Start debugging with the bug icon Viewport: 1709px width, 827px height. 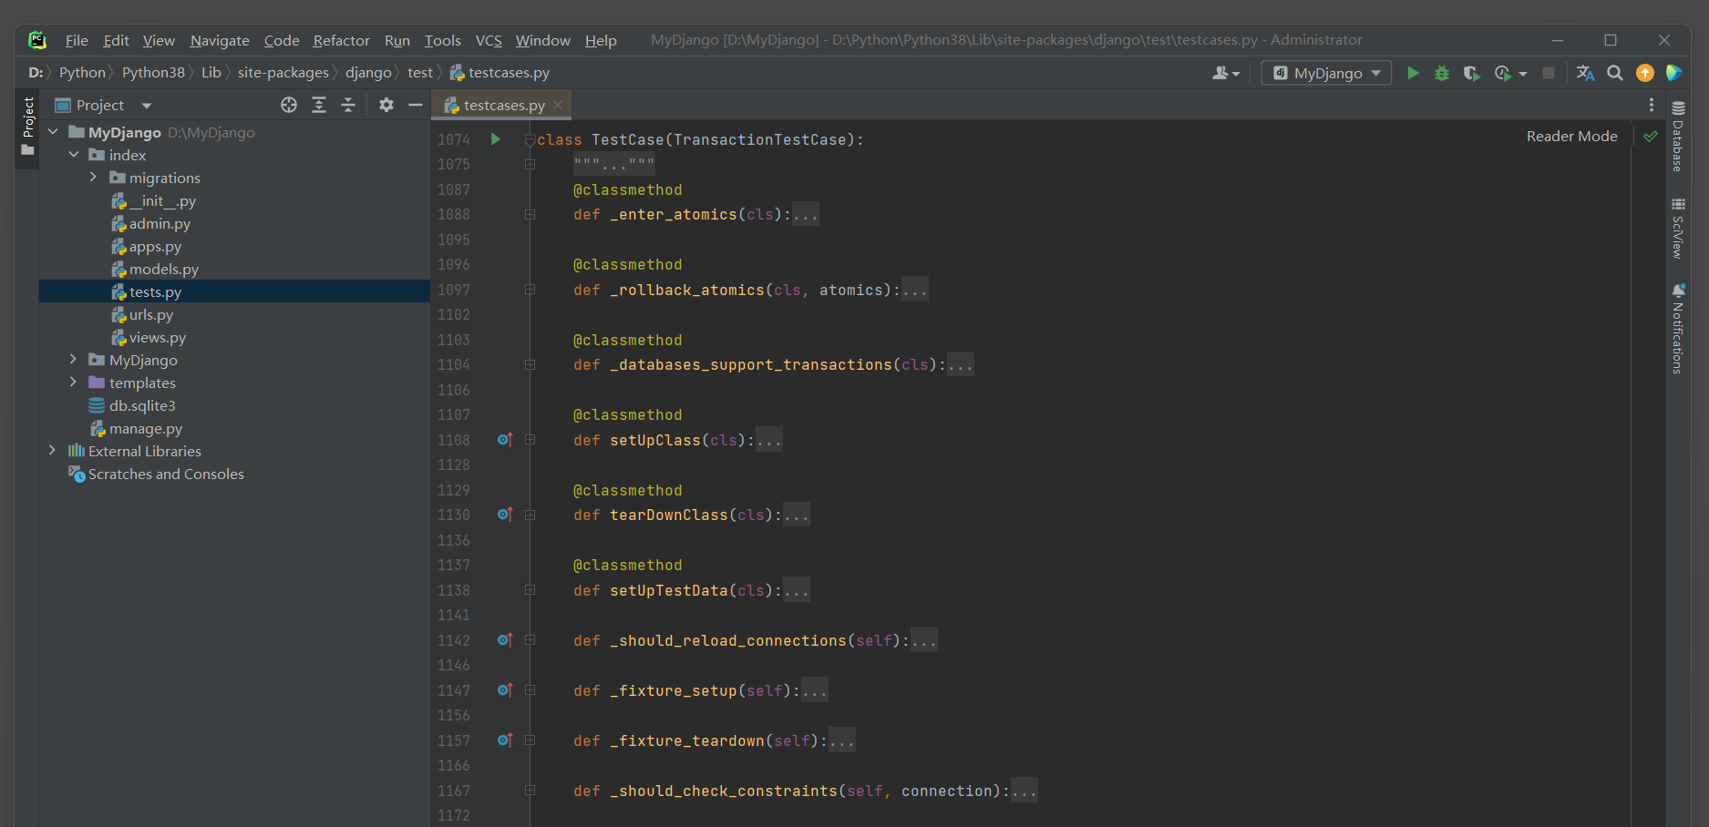pyautogui.click(x=1442, y=73)
